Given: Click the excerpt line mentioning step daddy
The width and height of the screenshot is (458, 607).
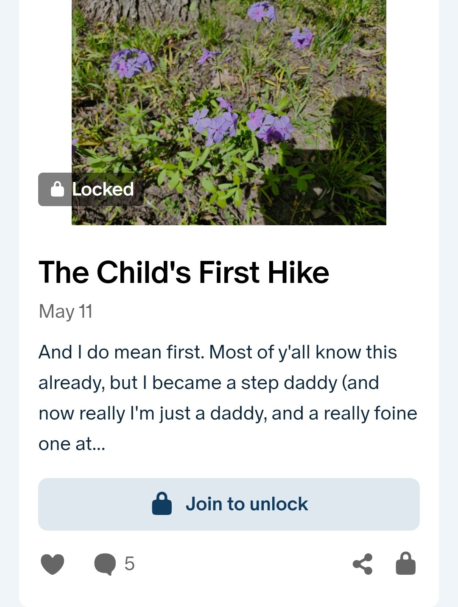Looking at the screenshot, I should coord(209,383).
